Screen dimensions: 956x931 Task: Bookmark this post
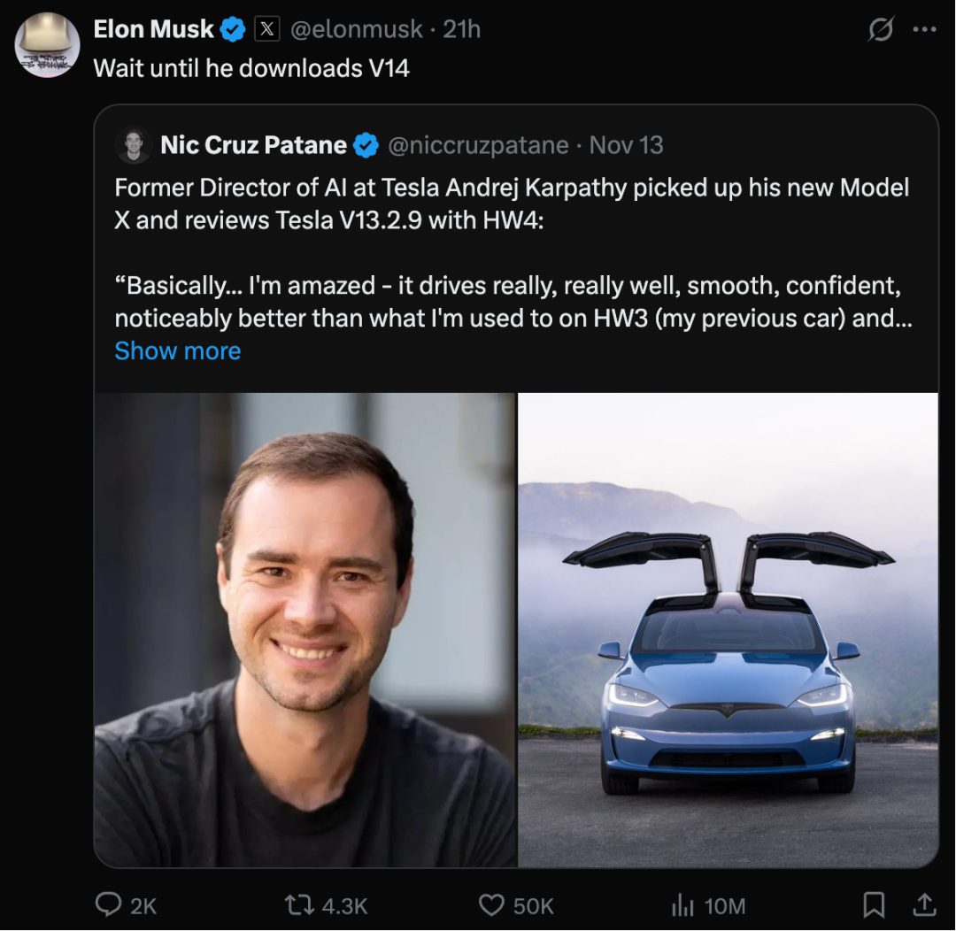coord(874,904)
